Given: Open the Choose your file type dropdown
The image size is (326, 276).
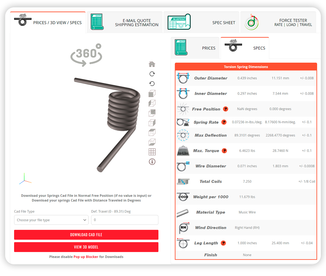Looking at the screenshot, I should 51,220.
